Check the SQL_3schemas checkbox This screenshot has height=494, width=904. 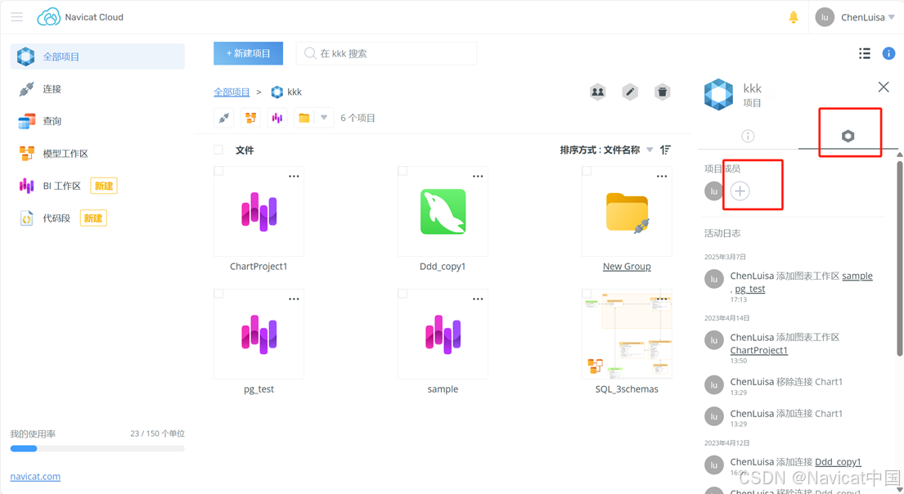click(x=587, y=294)
